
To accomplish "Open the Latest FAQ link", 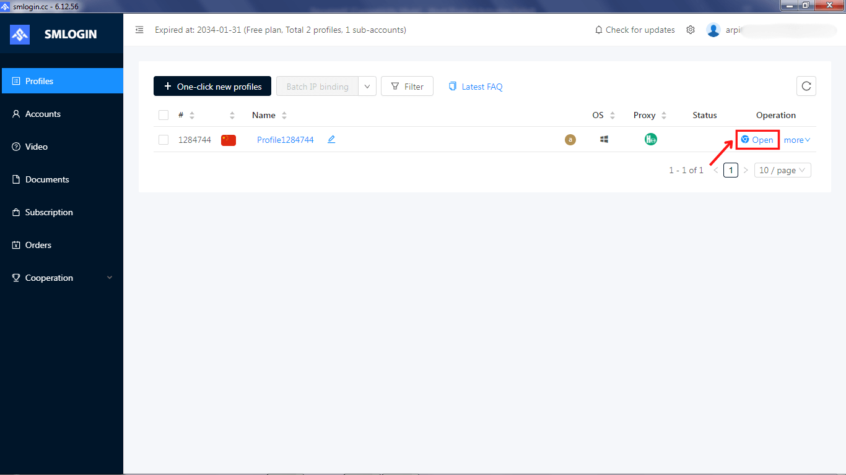I will point(476,87).
